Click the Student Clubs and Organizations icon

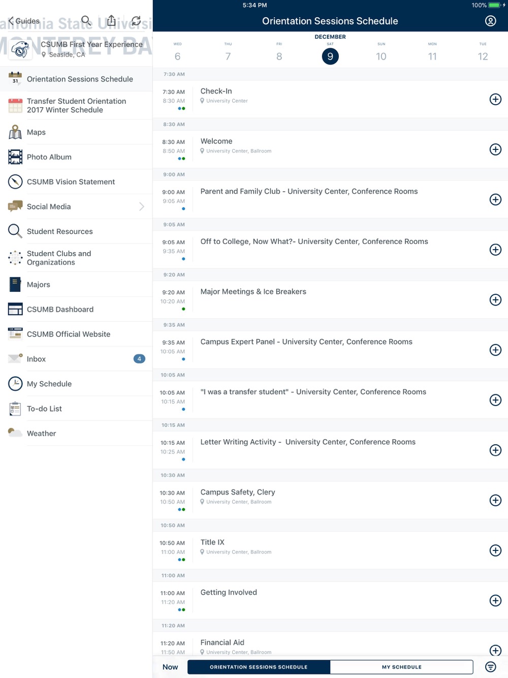(15, 258)
